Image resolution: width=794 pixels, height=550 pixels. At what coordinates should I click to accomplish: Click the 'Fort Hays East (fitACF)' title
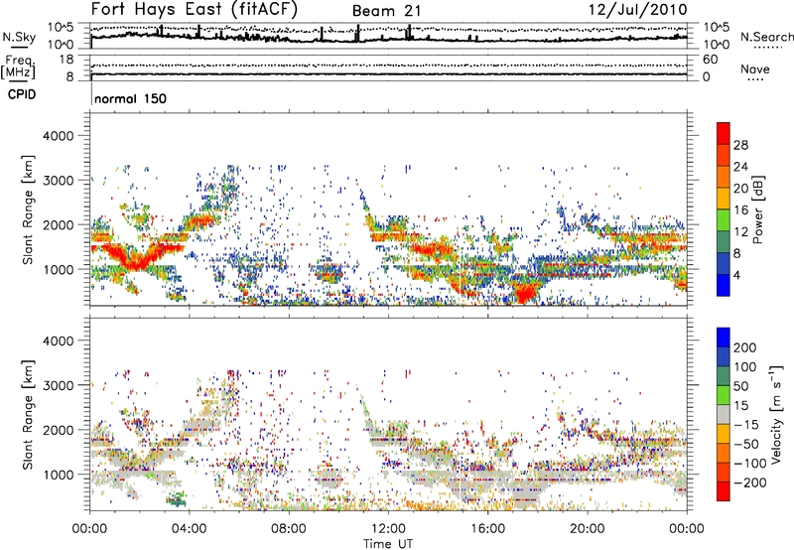pyautogui.click(x=194, y=9)
